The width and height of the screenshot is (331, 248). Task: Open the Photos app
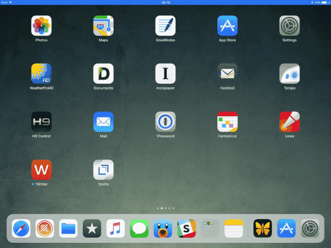[x=41, y=26]
